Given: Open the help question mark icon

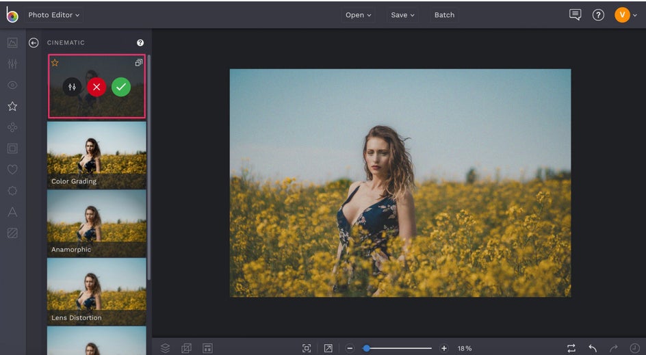Looking at the screenshot, I should point(598,15).
